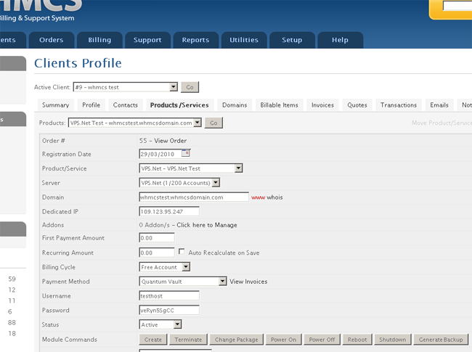Select the Products/Services tab

179,105
